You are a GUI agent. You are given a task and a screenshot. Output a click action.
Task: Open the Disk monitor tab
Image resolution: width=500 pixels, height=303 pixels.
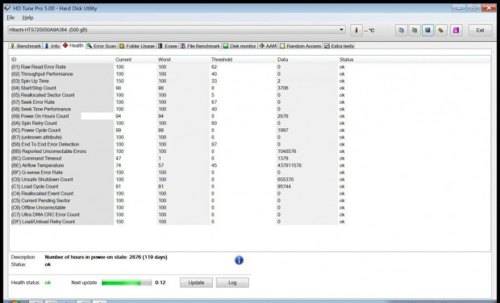tap(240, 46)
